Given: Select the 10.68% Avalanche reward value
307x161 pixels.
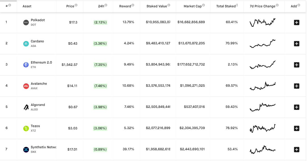Looking at the screenshot, I should click(x=128, y=86).
